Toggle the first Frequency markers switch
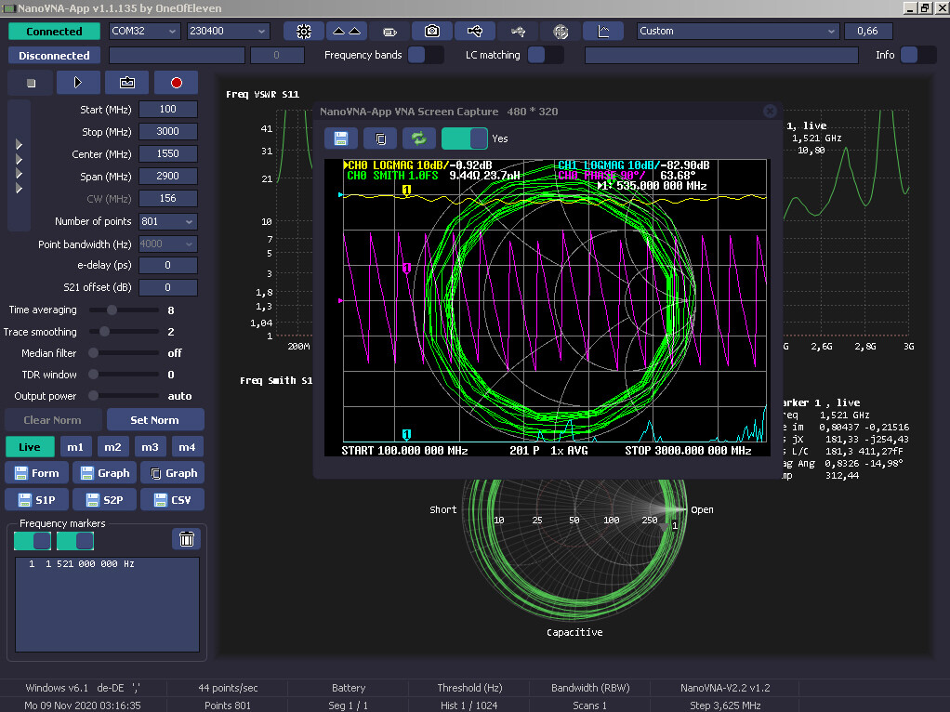This screenshot has height=712, width=950. 33,541
